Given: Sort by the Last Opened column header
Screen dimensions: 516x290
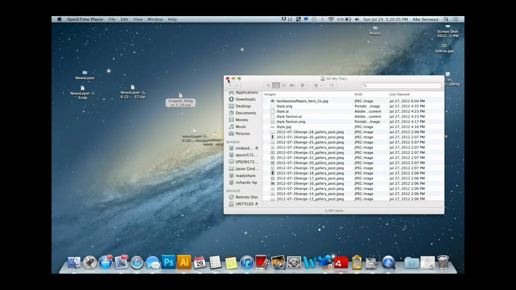Looking at the screenshot, I should pyautogui.click(x=399, y=94).
